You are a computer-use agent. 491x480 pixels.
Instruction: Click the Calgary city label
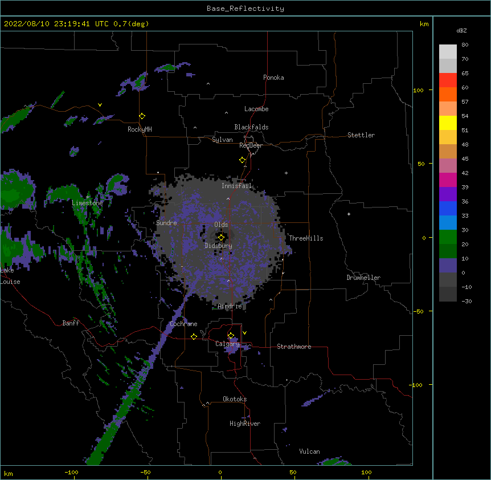click(x=227, y=344)
